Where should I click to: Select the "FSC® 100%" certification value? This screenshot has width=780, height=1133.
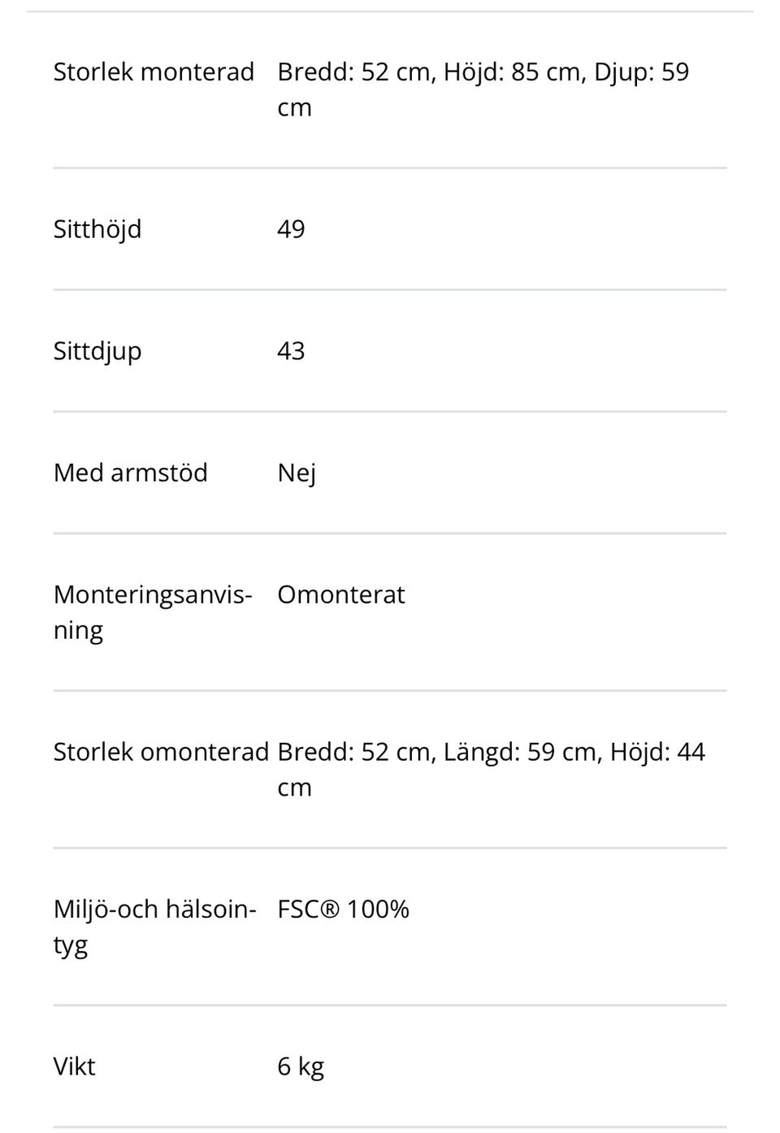click(343, 909)
